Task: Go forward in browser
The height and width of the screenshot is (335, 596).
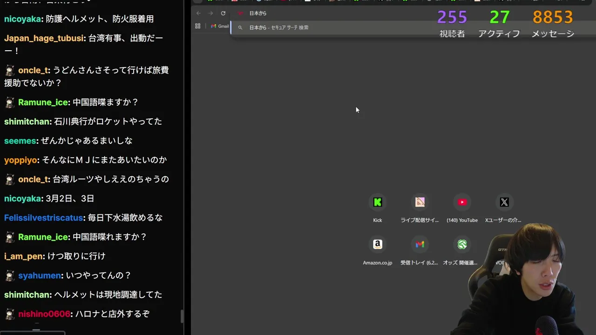Action: [210, 13]
